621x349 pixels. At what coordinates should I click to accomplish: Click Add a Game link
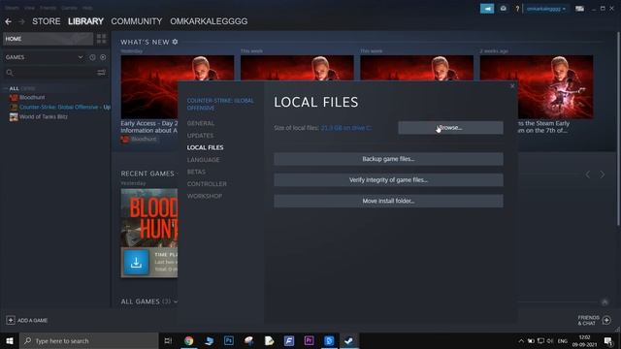pos(32,320)
